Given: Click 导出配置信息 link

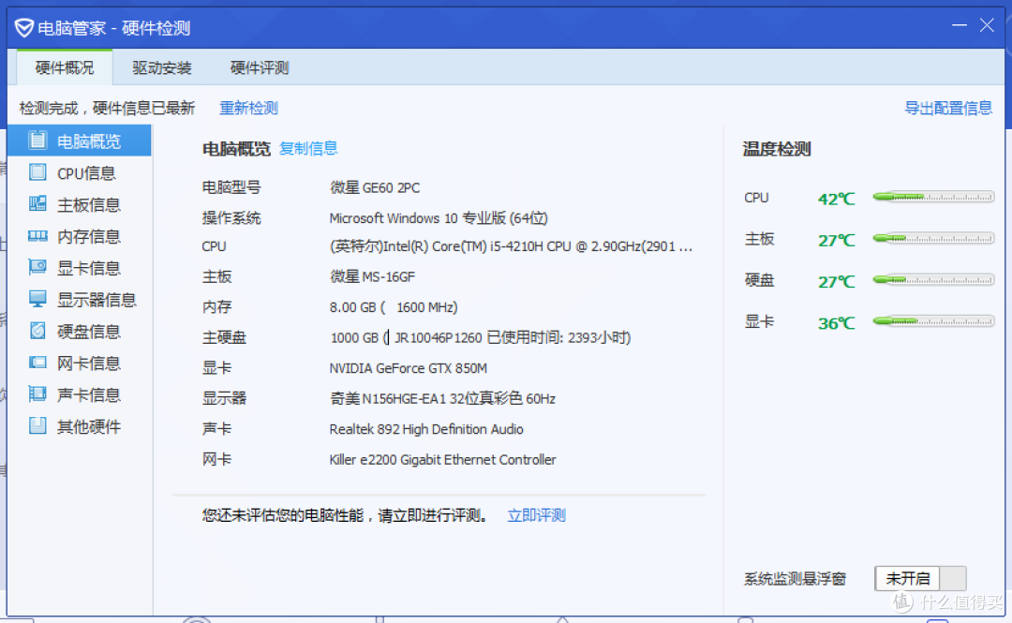Looking at the screenshot, I should [x=948, y=108].
